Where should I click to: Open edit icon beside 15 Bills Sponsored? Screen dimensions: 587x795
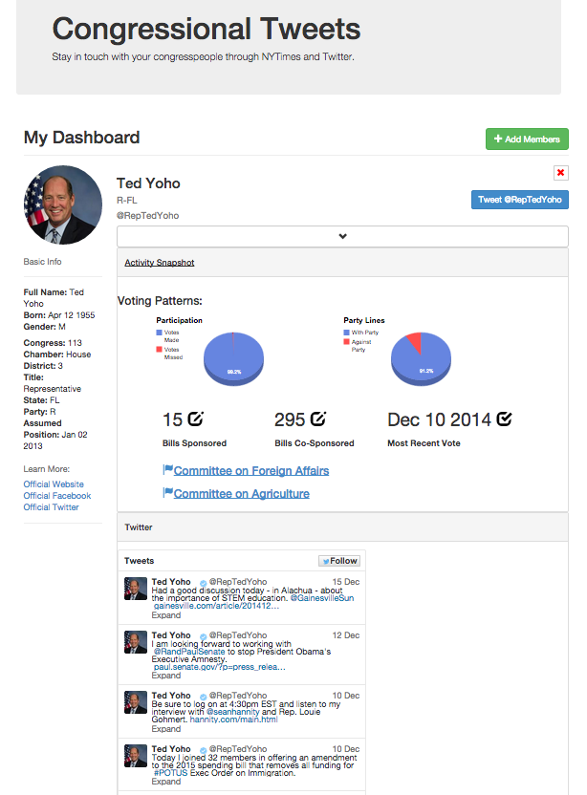(195, 419)
